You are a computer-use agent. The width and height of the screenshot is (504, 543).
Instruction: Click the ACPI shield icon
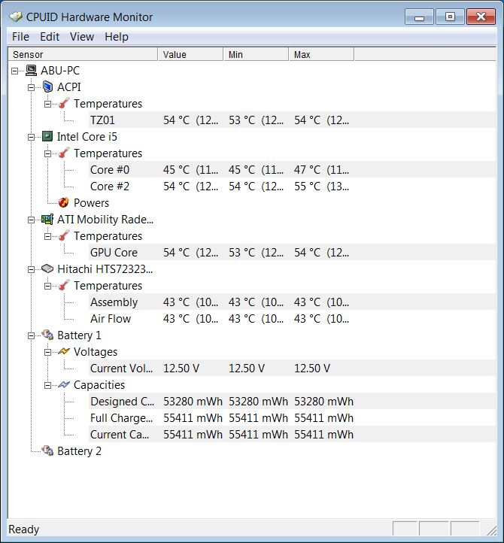(47, 87)
